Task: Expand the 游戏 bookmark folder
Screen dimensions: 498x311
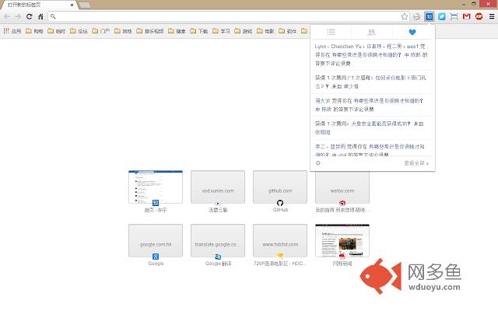Action: [x=243, y=31]
